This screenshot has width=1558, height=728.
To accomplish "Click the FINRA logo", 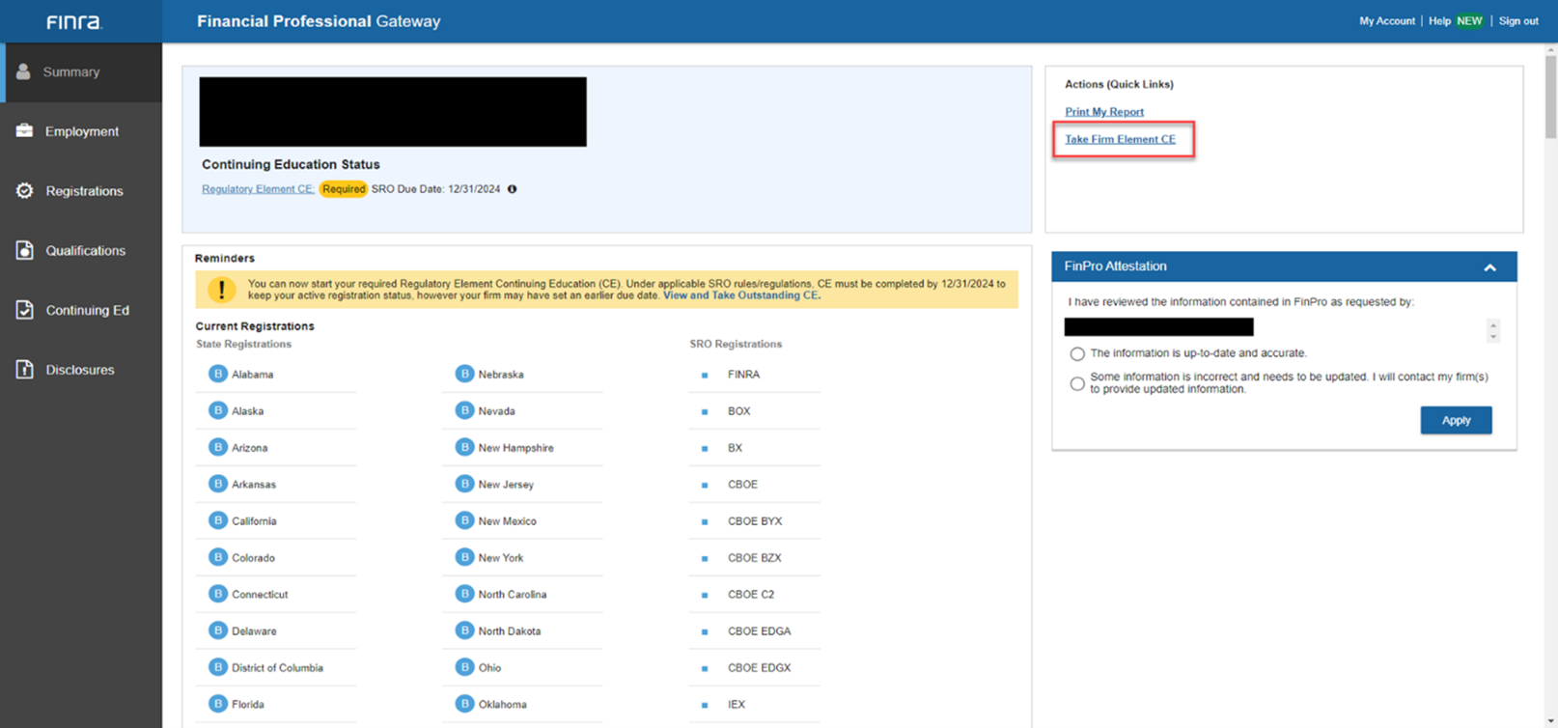I will [74, 21].
